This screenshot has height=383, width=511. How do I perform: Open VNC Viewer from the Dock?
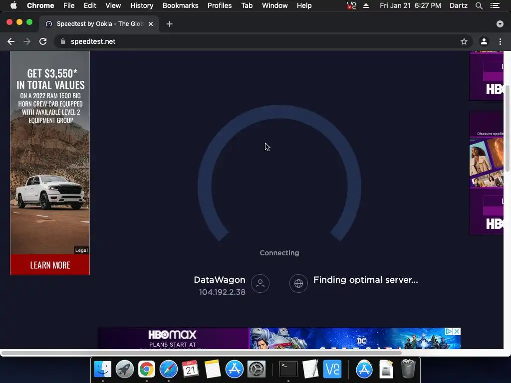click(x=332, y=370)
